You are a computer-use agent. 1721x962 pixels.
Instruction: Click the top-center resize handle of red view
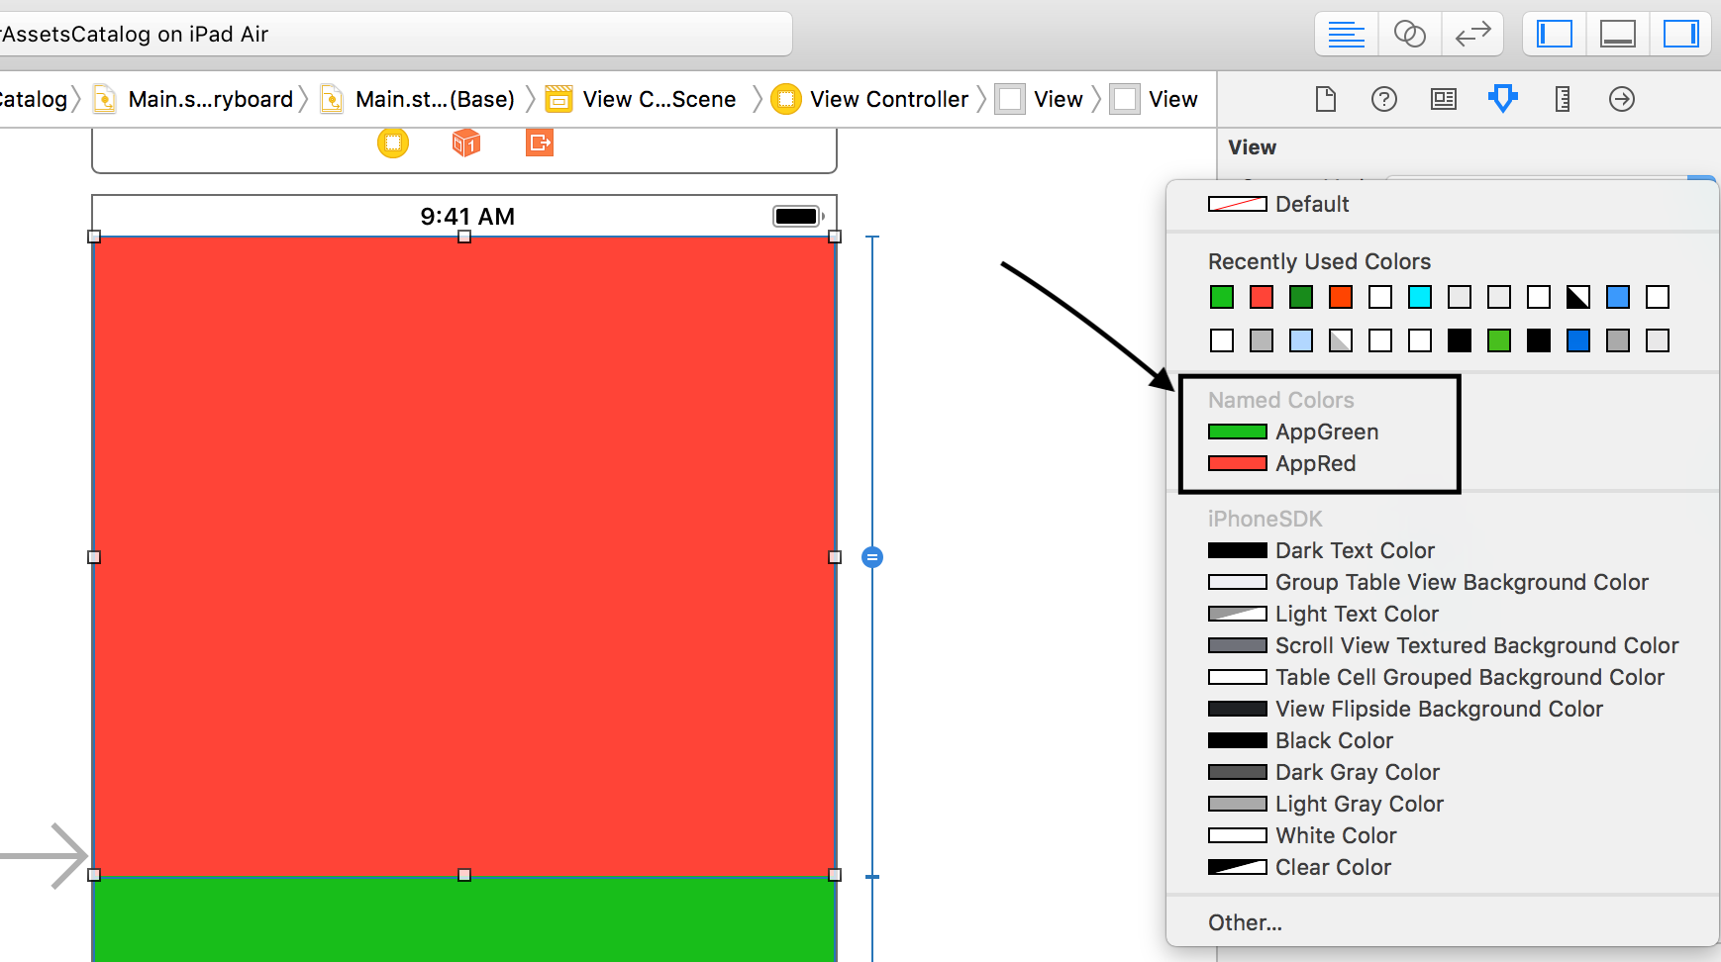point(464,237)
